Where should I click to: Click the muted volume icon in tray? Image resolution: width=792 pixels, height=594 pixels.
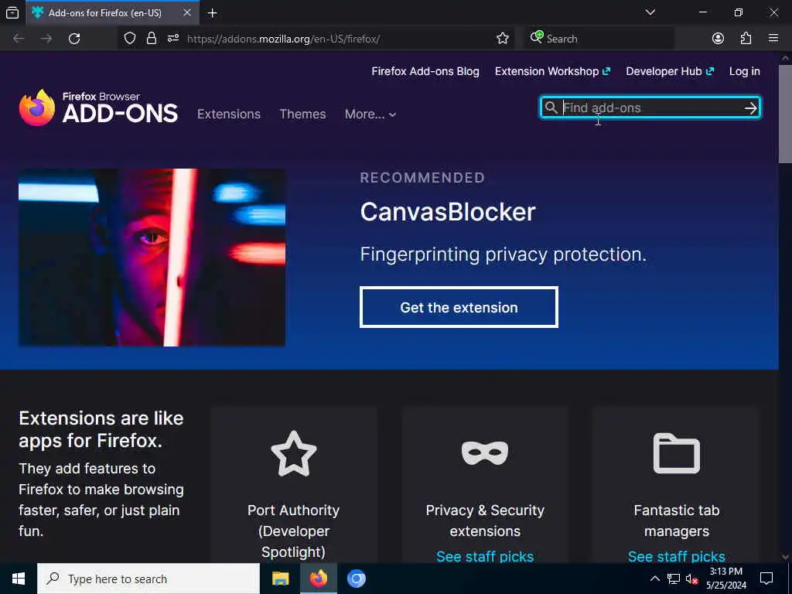coord(691,579)
